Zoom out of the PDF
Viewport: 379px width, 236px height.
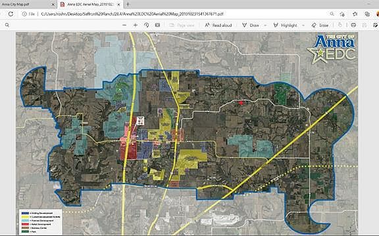pyautogui.click(x=124, y=25)
